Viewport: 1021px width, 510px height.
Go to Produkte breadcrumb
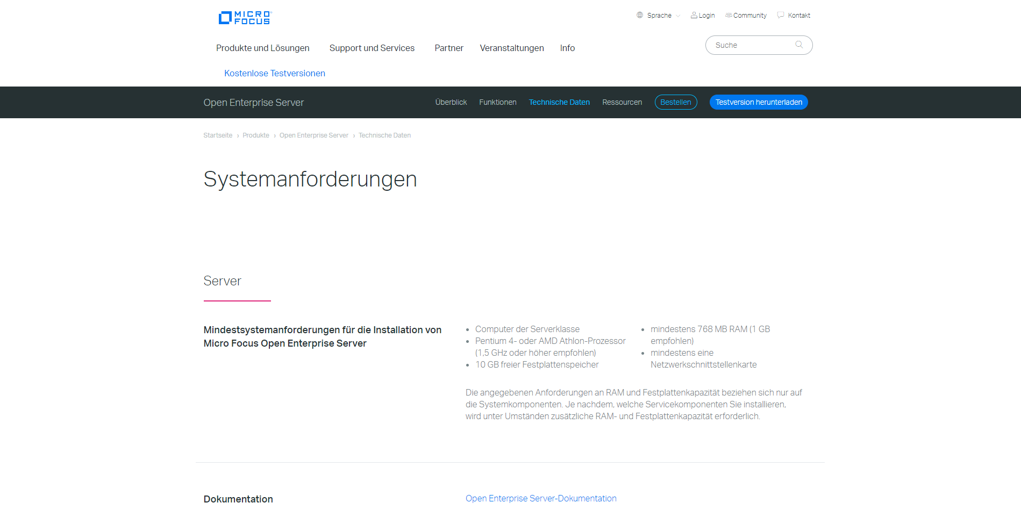pos(256,135)
